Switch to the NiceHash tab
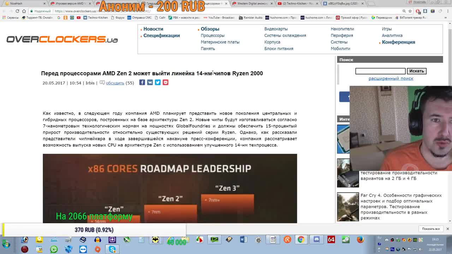This screenshot has height=254, width=452. point(23,4)
